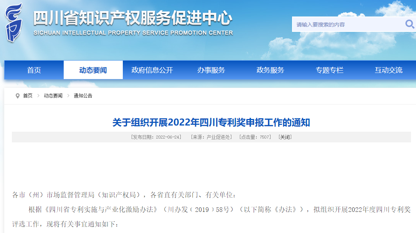Select the 动态要闻 navigation tab
This screenshot has width=416, height=233.
click(93, 70)
